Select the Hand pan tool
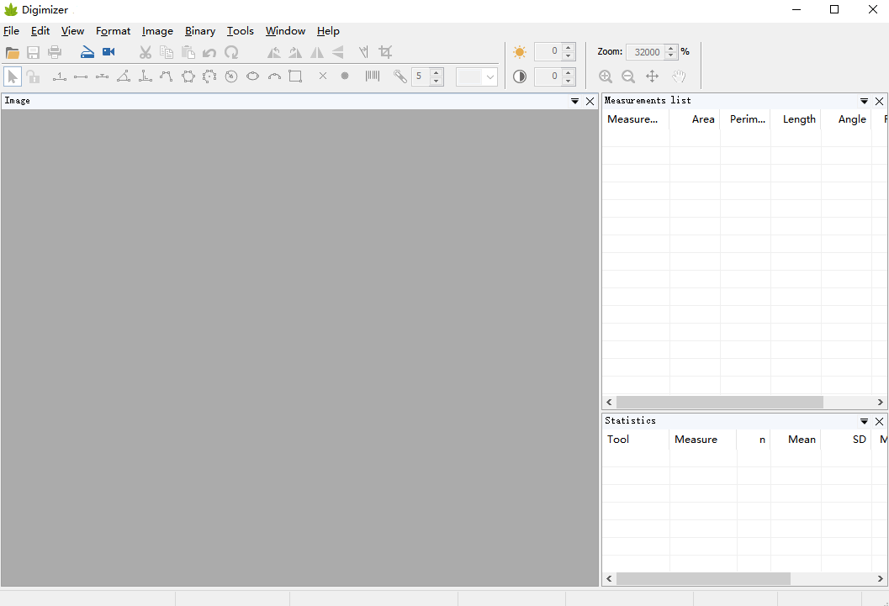The image size is (889, 606). 679,76
